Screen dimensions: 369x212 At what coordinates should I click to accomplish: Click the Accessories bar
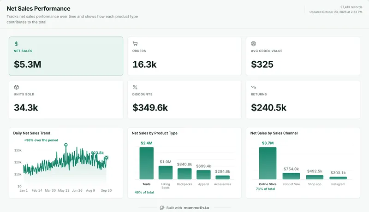(223, 177)
